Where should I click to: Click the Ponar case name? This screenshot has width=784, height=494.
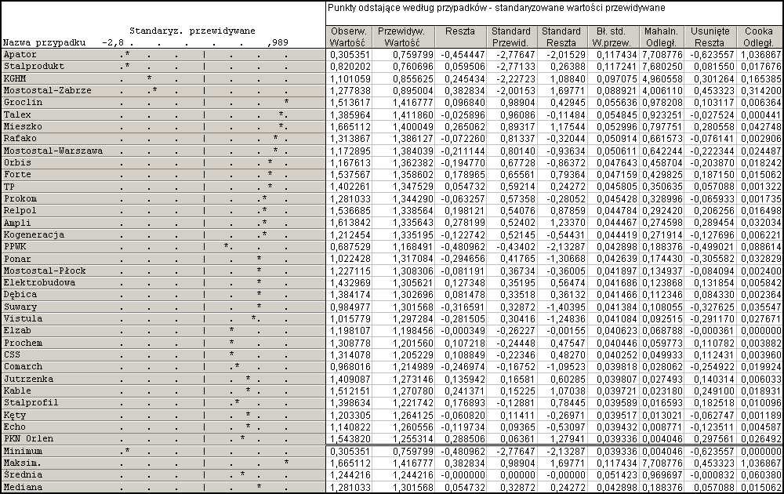(x=17, y=259)
